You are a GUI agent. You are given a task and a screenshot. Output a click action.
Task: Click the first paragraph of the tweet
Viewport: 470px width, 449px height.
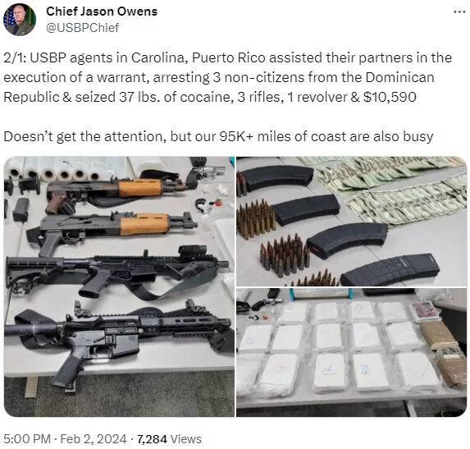click(228, 77)
